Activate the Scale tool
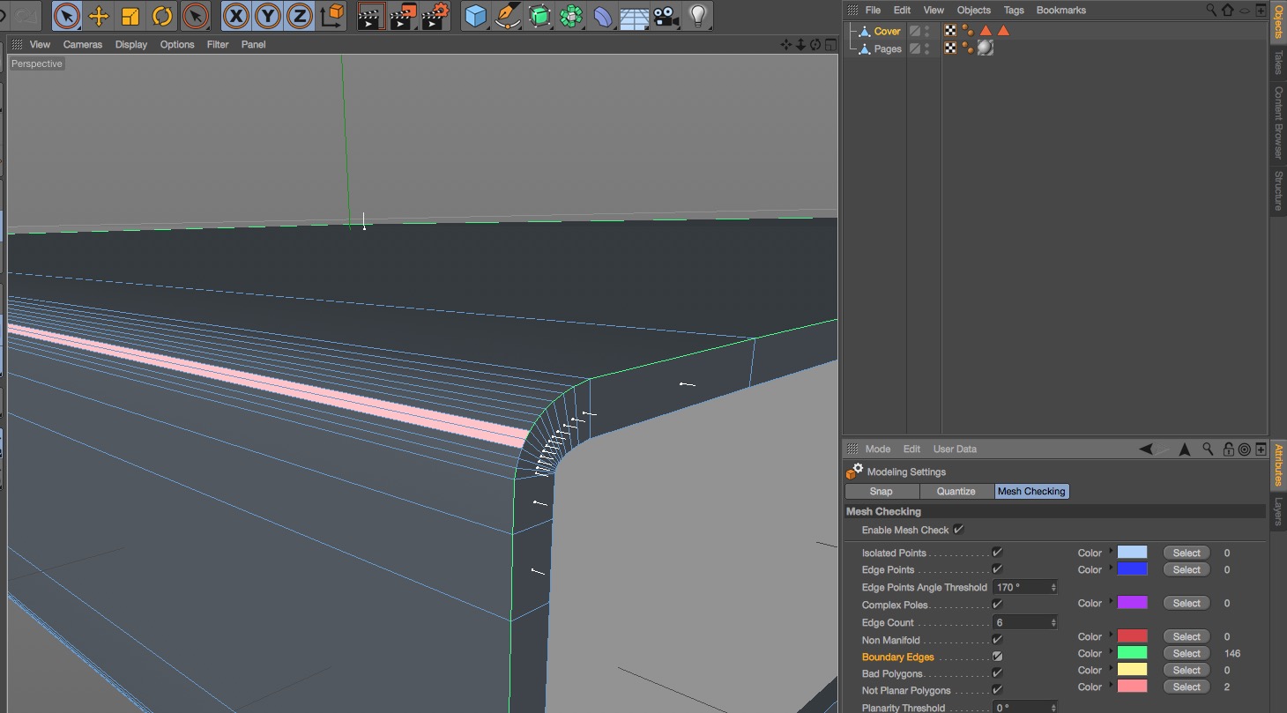This screenshot has height=713, width=1287. [x=130, y=16]
